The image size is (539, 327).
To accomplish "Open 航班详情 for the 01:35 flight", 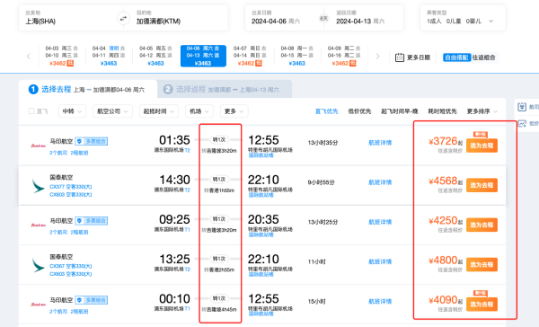I will [380, 143].
